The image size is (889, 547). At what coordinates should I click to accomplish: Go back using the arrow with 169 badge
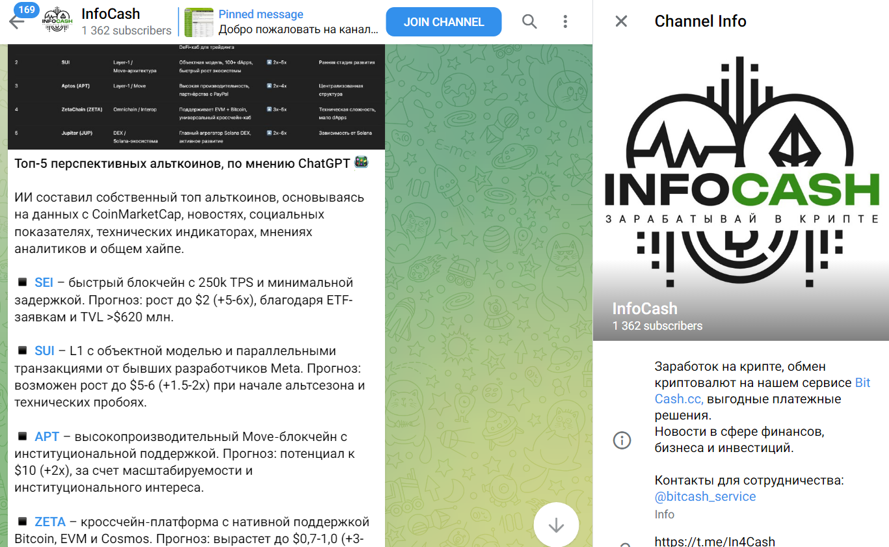point(17,21)
